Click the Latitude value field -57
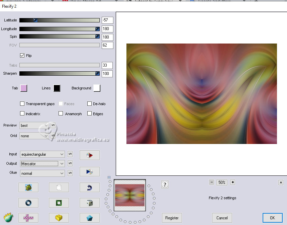 coord(107,20)
